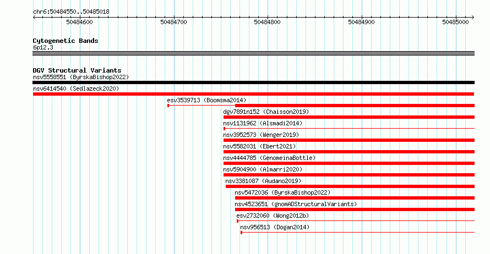Click the chr6:50484550..50485018 coordinate label
The height and width of the screenshot is (254, 490).
click(x=71, y=12)
